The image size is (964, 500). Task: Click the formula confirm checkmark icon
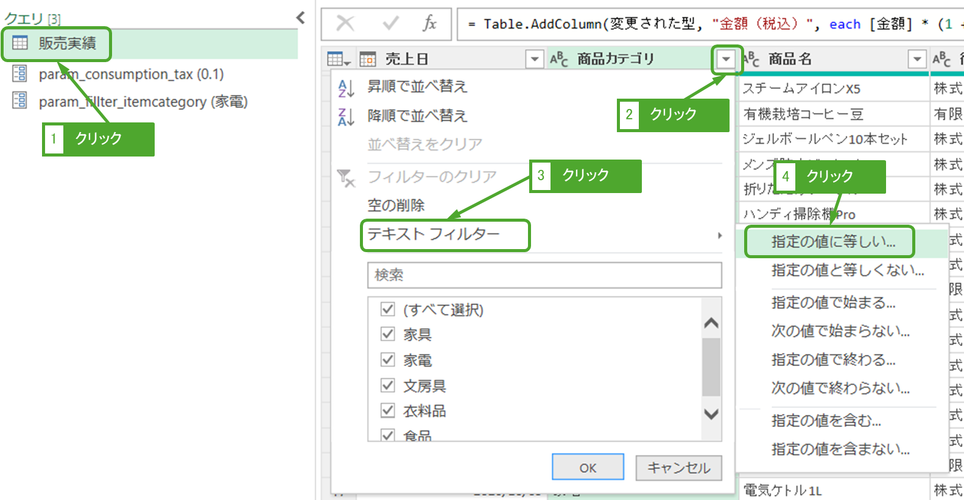point(390,24)
